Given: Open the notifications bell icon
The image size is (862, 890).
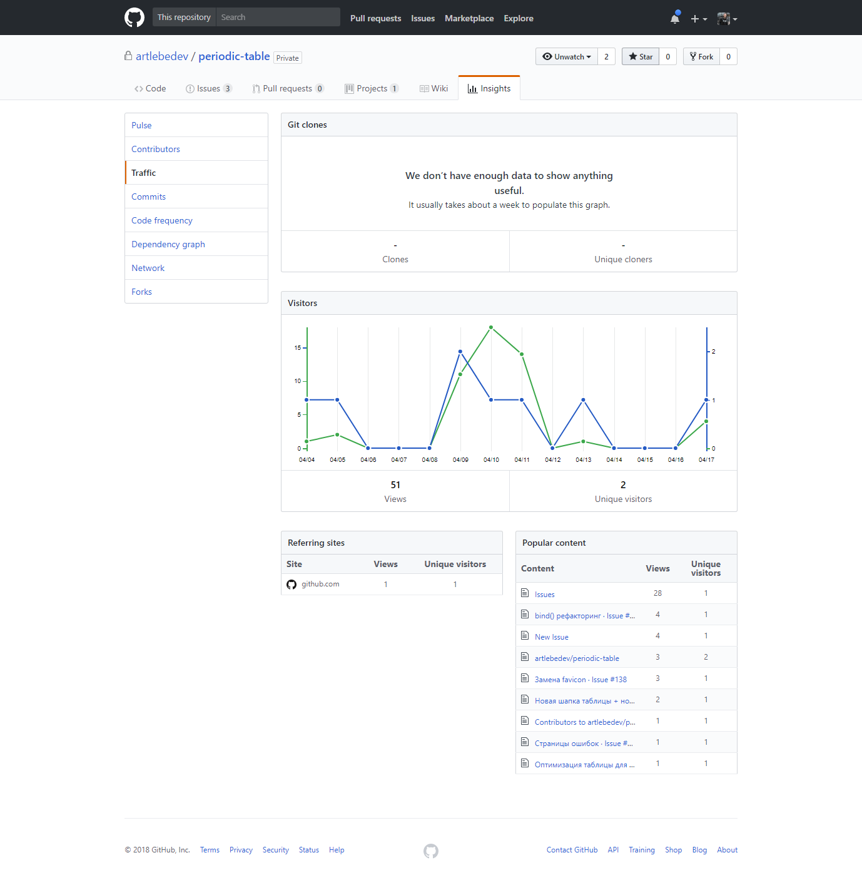Looking at the screenshot, I should [675, 19].
